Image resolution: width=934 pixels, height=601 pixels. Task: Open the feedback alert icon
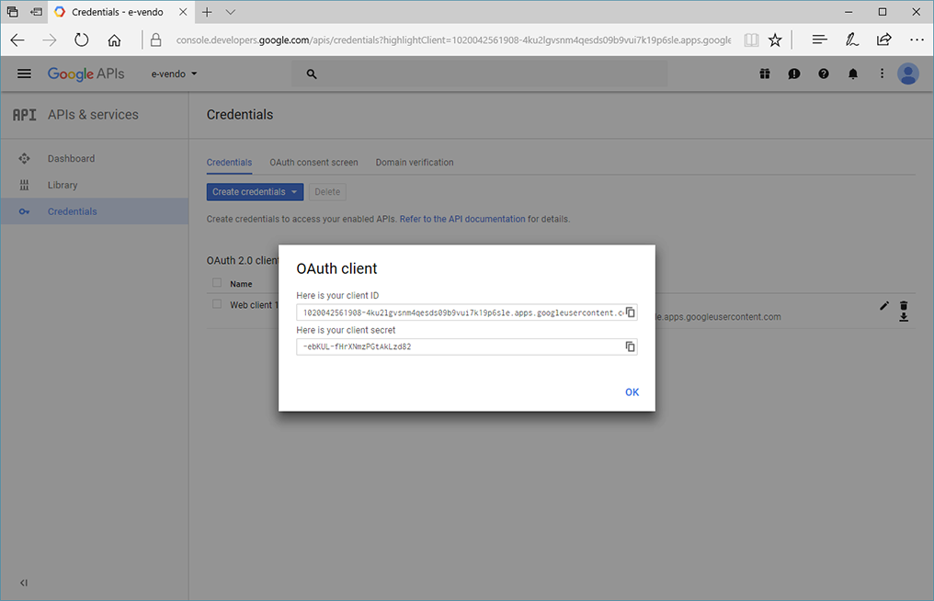794,74
